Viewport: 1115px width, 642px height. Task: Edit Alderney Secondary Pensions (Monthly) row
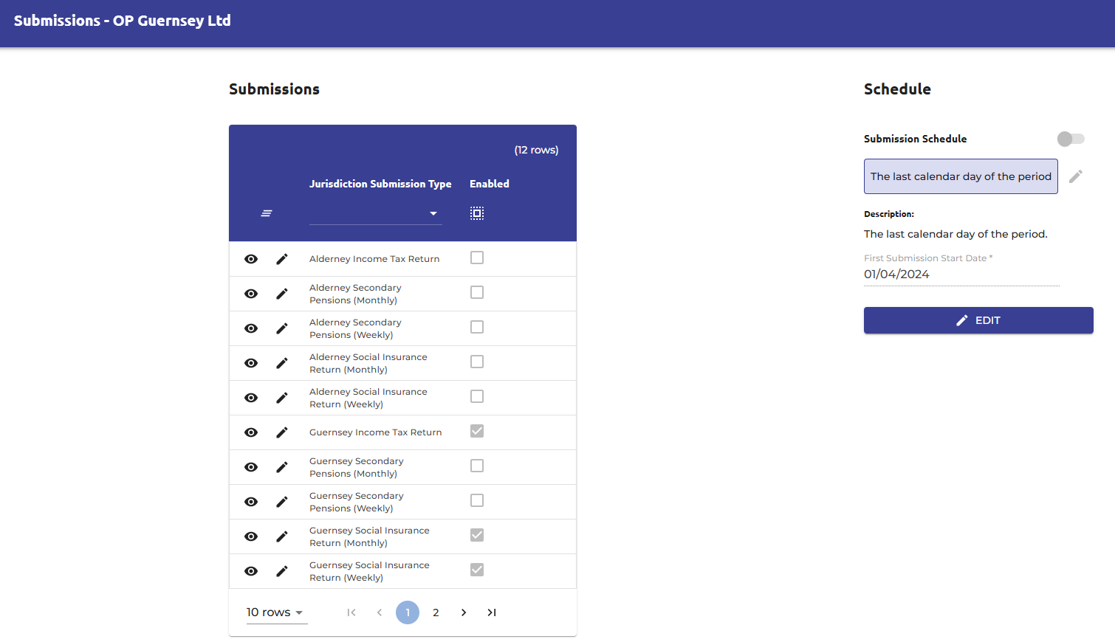(x=282, y=294)
